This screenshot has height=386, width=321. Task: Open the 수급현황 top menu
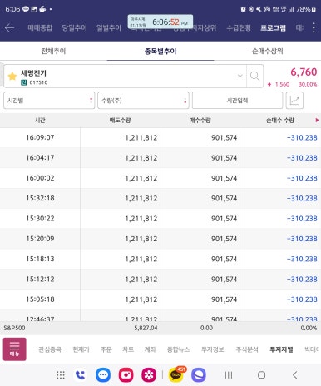tap(239, 27)
